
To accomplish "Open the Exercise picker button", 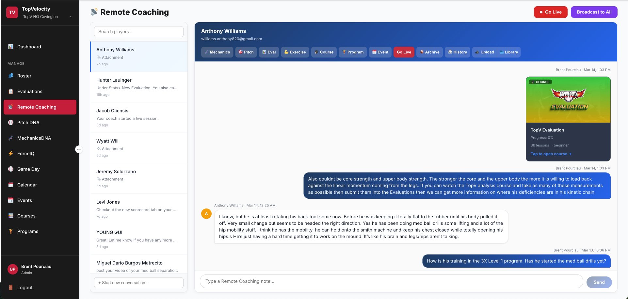I will 295,52.
